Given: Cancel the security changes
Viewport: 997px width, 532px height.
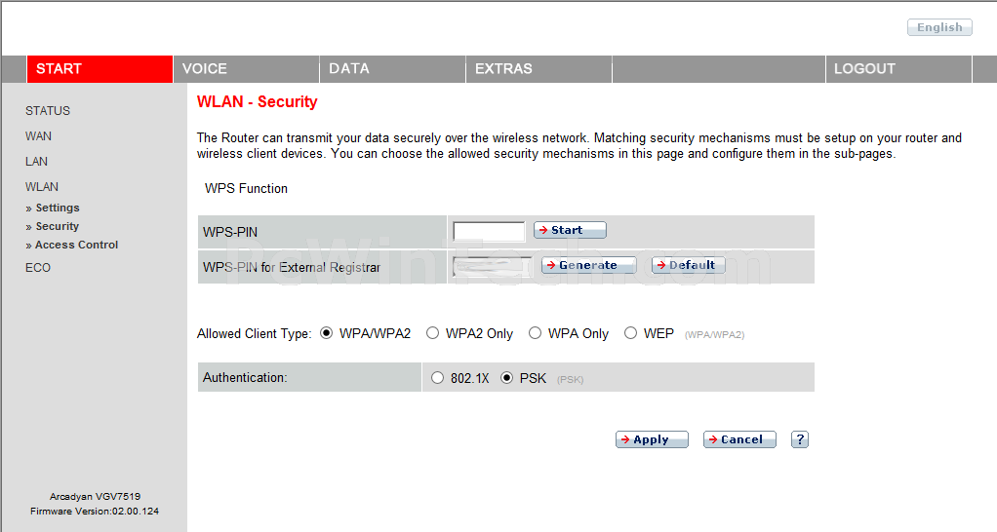Looking at the screenshot, I should (x=739, y=439).
